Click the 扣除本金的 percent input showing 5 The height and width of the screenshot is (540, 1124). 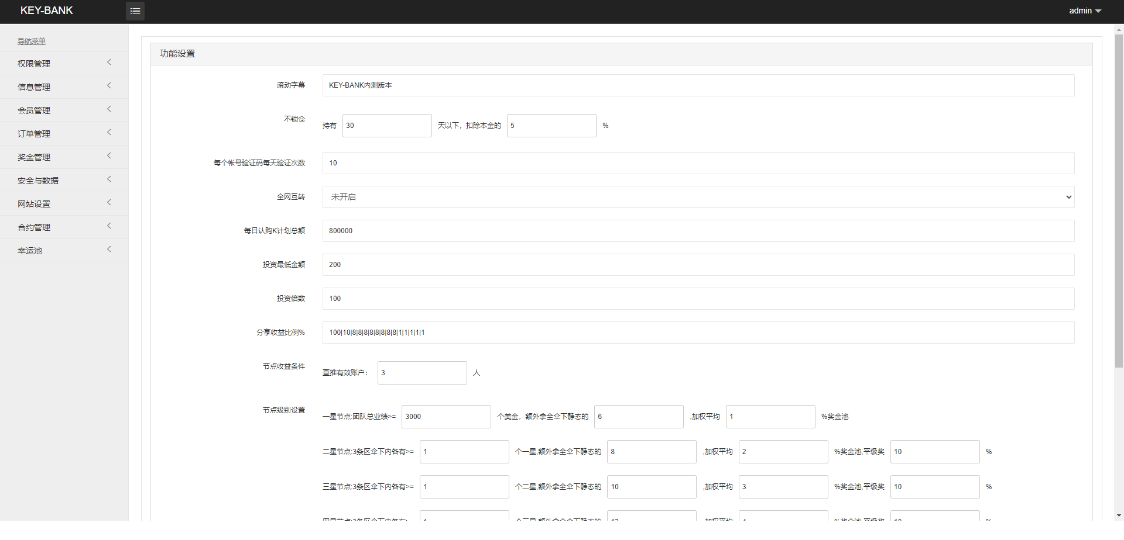[x=551, y=126]
